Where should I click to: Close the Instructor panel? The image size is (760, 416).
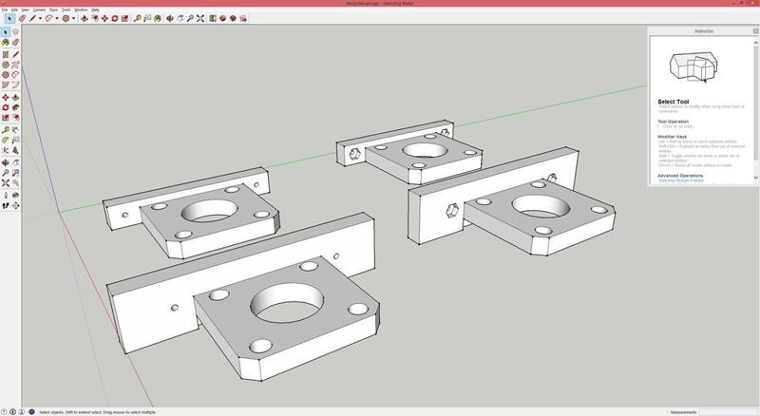coord(755,31)
